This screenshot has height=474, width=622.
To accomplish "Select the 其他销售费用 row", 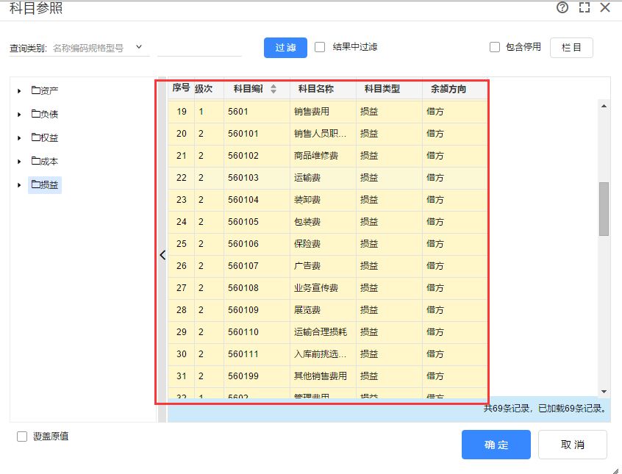I will pyautogui.click(x=328, y=376).
